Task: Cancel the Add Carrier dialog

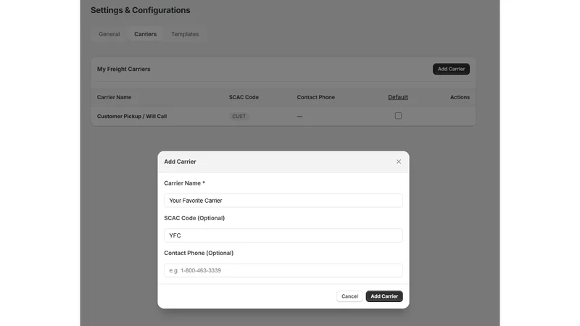Action: coord(349,296)
